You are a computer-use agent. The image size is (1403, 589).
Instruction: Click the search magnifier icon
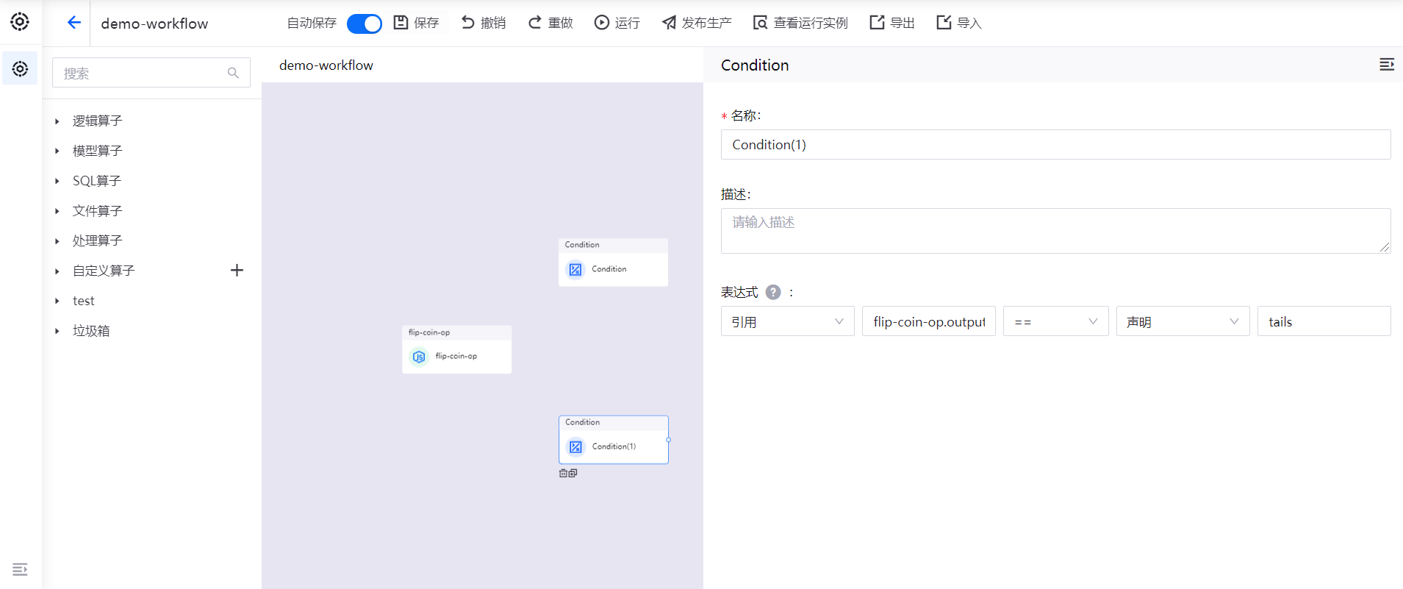[233, 73]
